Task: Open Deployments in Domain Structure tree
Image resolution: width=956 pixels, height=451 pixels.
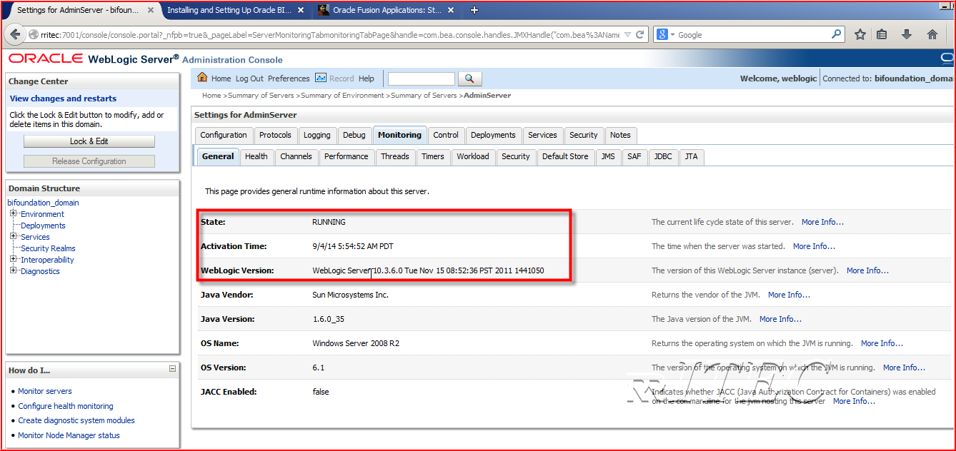Action: pos(43,225)
